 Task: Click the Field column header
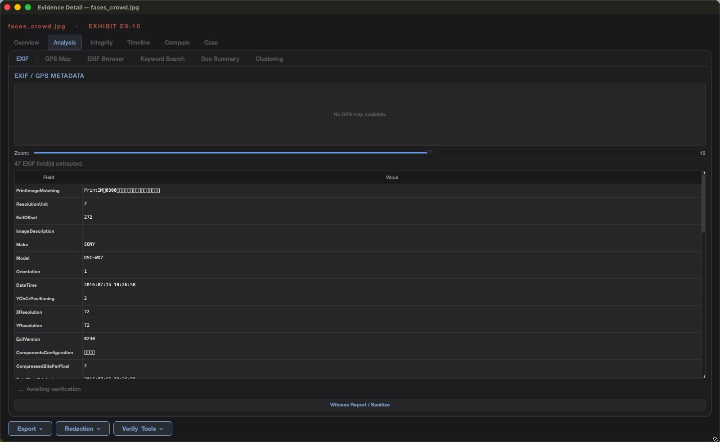click(x=49, y=177)
